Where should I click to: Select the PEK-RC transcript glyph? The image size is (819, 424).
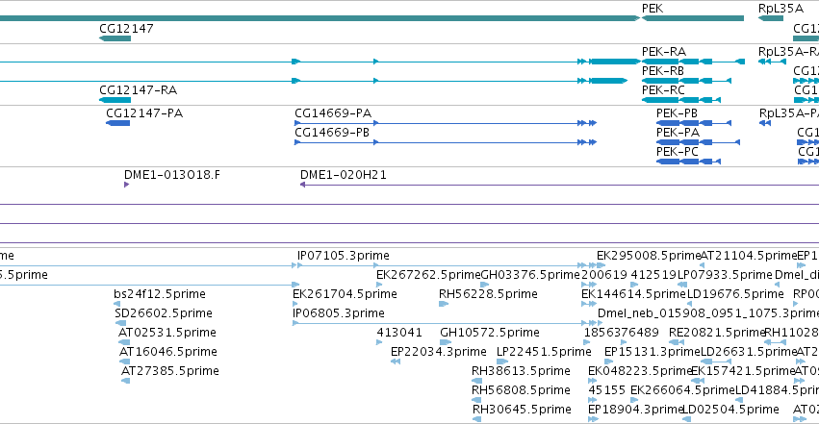pyautogui.click(x=681, y=100)
